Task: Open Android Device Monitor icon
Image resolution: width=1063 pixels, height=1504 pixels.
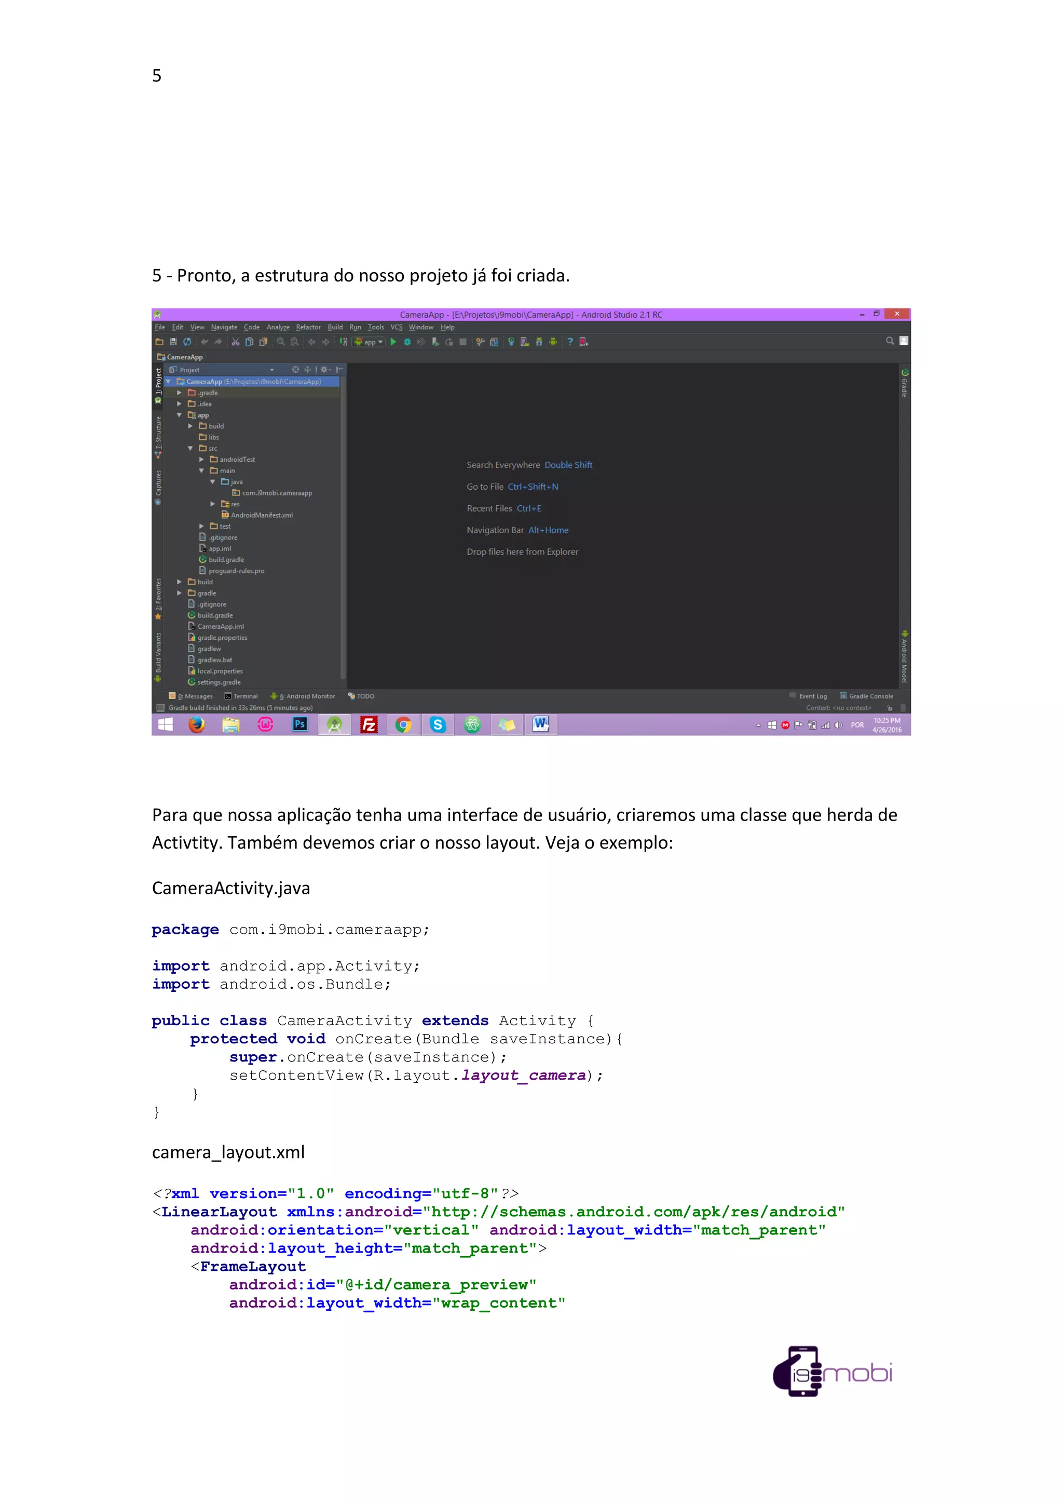Action: tap(553, 341)
